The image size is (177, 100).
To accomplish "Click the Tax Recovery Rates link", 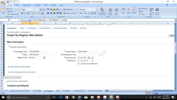I will [60, 28].
